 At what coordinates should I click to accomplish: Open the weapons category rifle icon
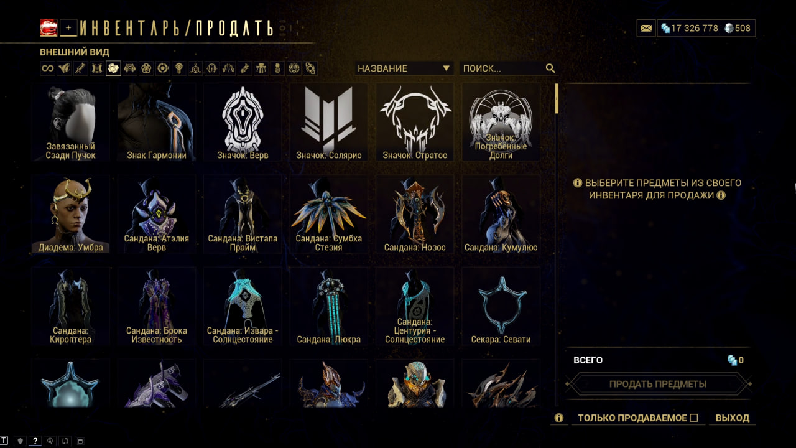(x=80, y=68)
